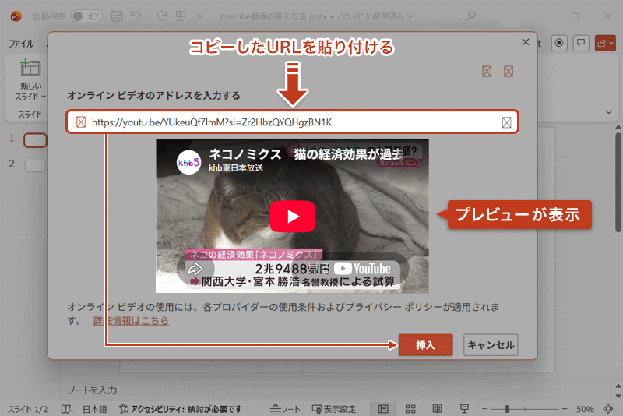Start slideshow from the quick access toolbar
Screen dimensions: 623x416
tap(181, 16)
